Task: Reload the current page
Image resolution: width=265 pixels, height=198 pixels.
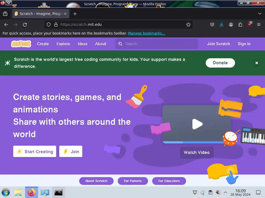Action: click(25, 25)
